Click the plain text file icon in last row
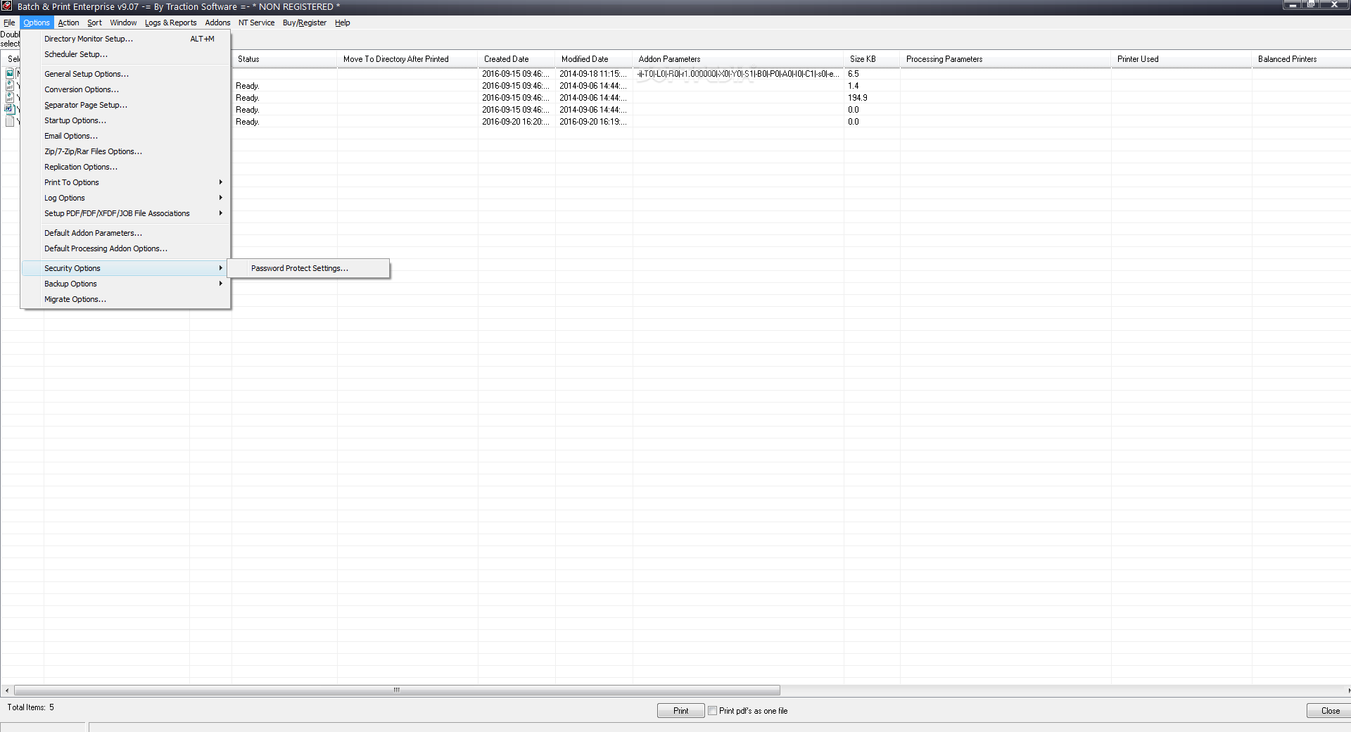The image size is (1351, 732). click(10, 121)
